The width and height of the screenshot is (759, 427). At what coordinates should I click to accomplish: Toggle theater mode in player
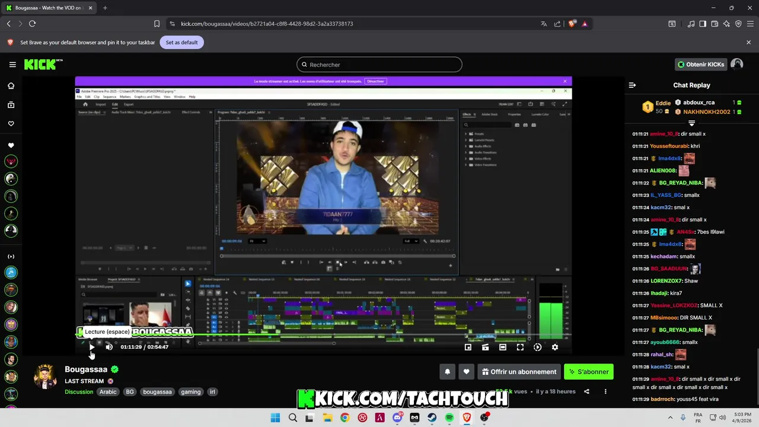503,347
